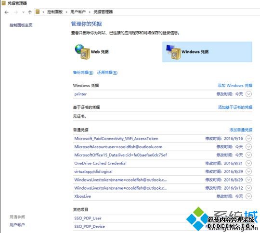Click the 还原凭据(R) link
This screenshot has height=233, width=260.
point(107,73)
